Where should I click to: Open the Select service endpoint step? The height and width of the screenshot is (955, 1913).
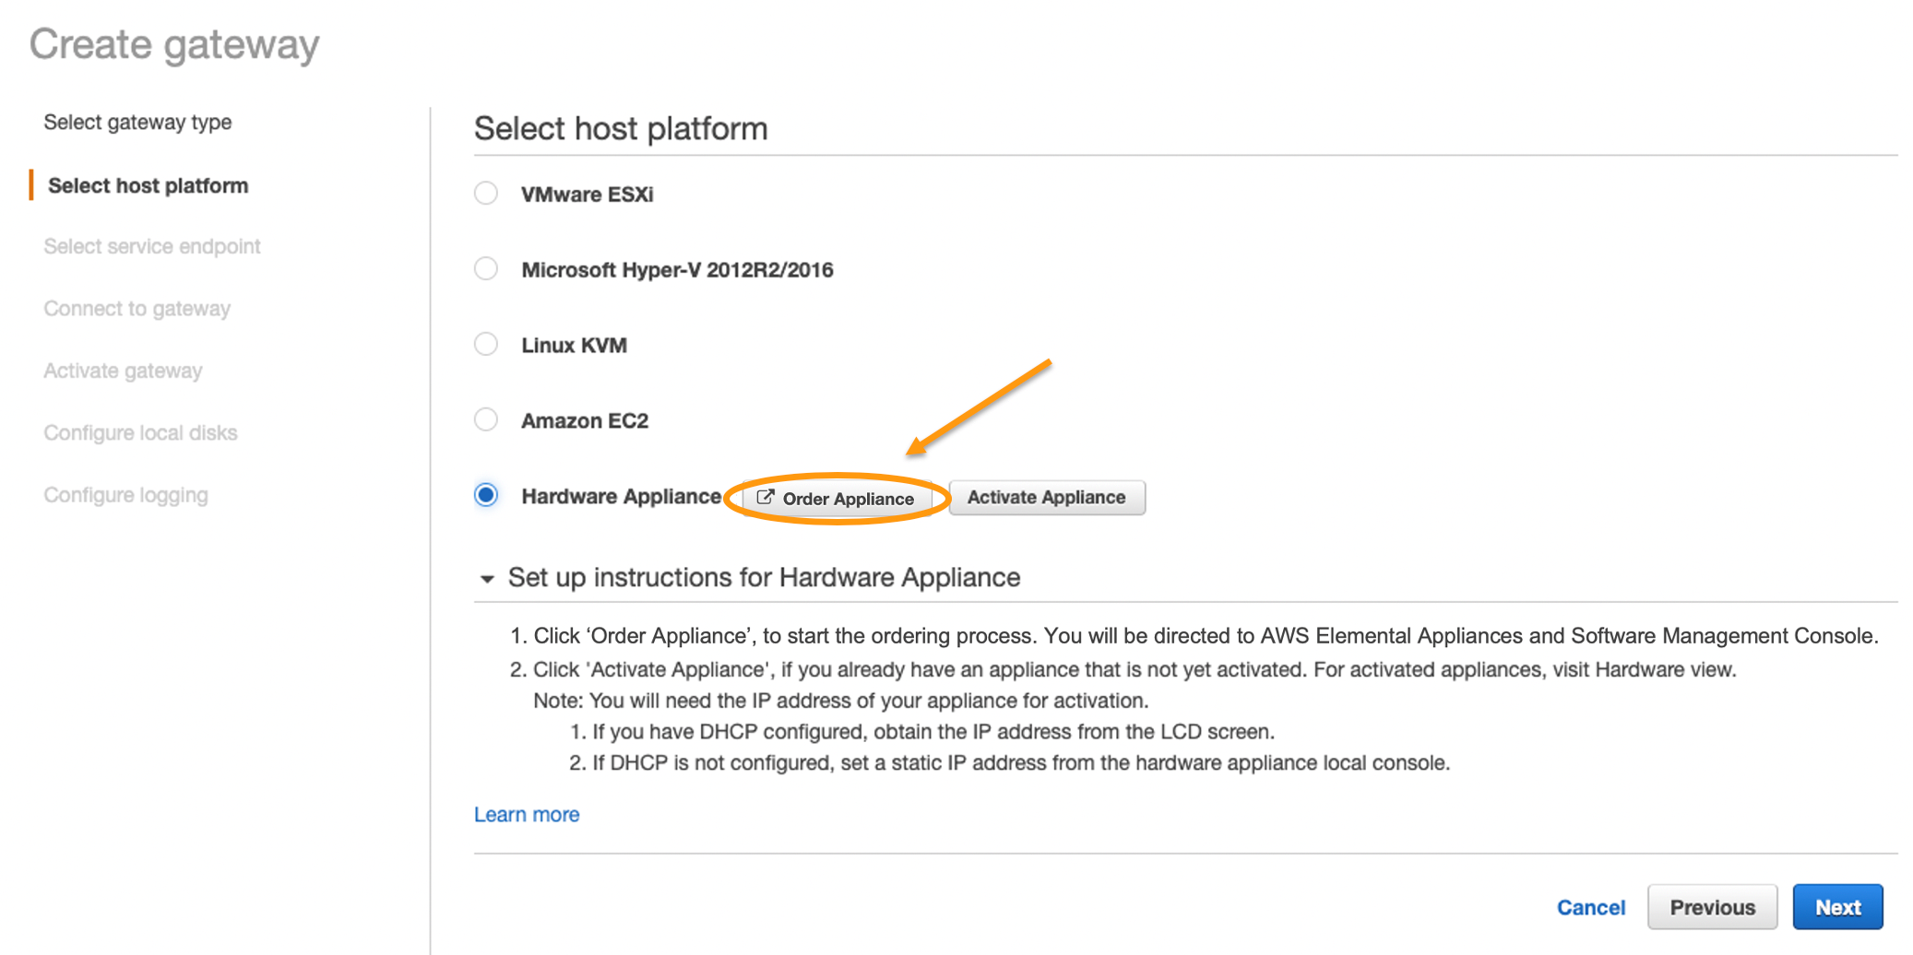(x=151, y=246)
